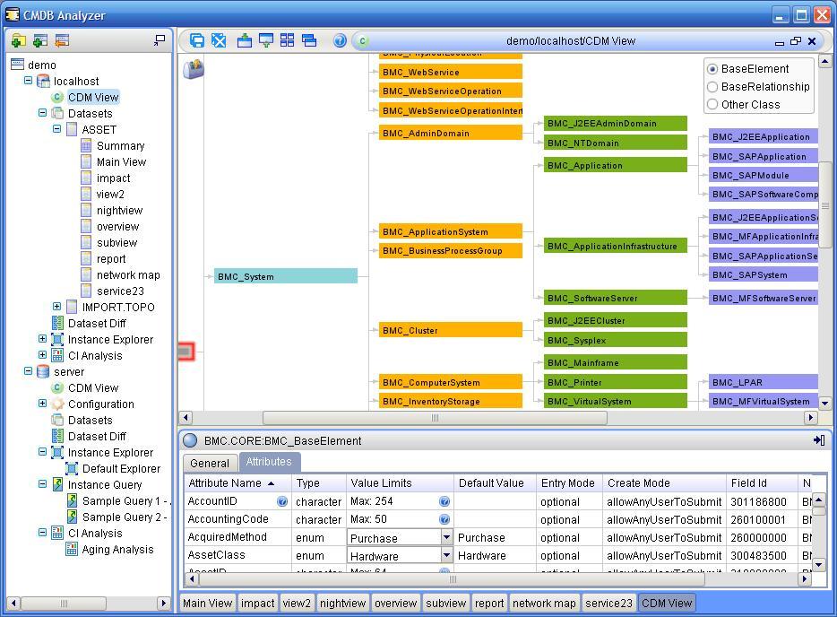Switch to the service23 bottom tab
Viewport: 837px width, 617px height.
608,604
